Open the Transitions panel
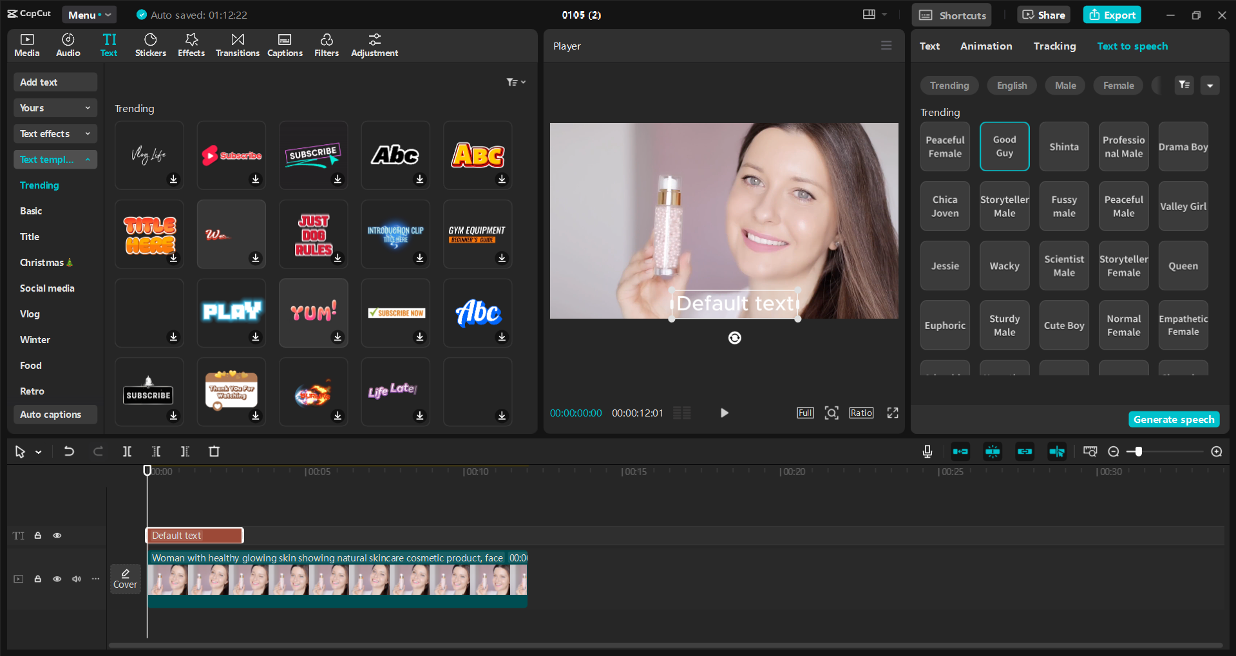 click(237, 45)
